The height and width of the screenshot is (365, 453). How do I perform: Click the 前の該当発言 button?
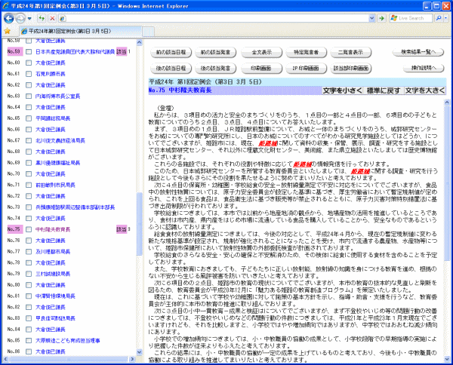pyautogui.click(x=215, y=52)
